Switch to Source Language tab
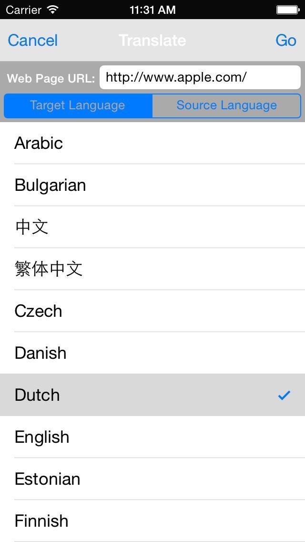 [226, 105]
